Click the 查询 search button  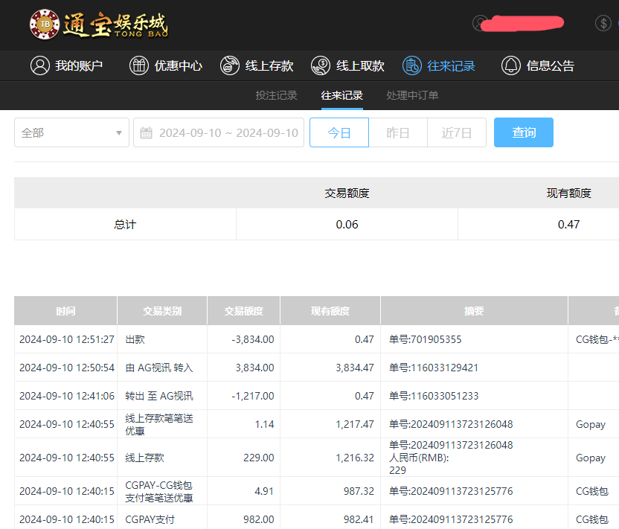pyautogui.click(x=523, y=132)
